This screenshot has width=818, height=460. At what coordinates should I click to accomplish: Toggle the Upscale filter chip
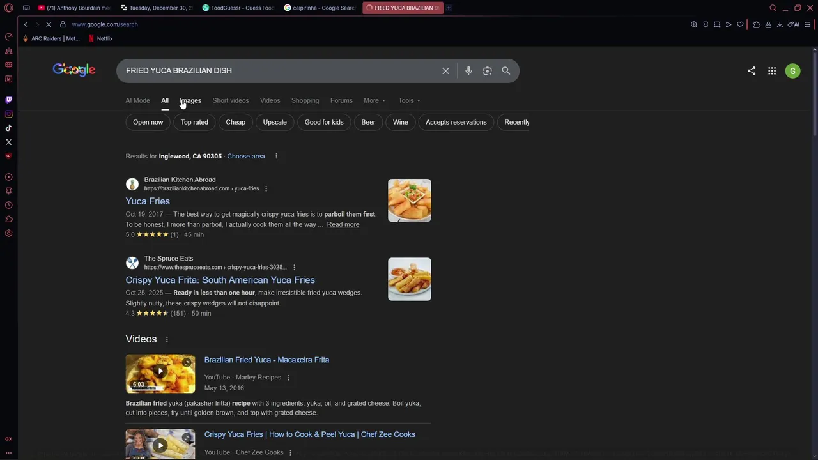275,122
